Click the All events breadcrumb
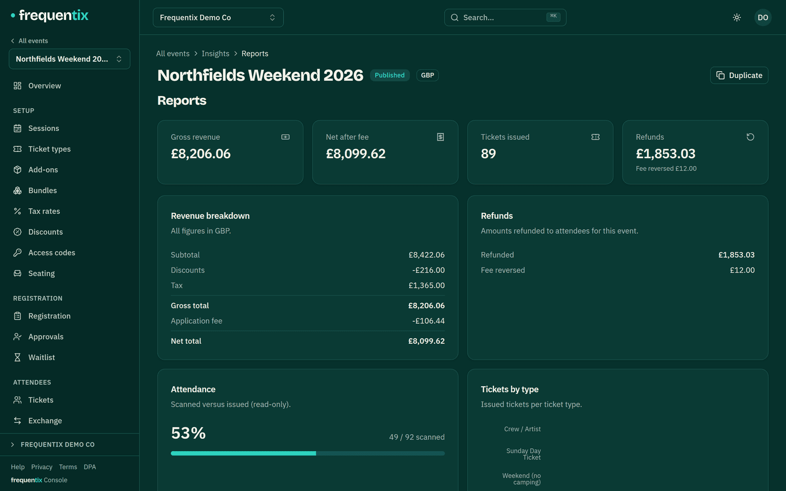 (173, 54)
